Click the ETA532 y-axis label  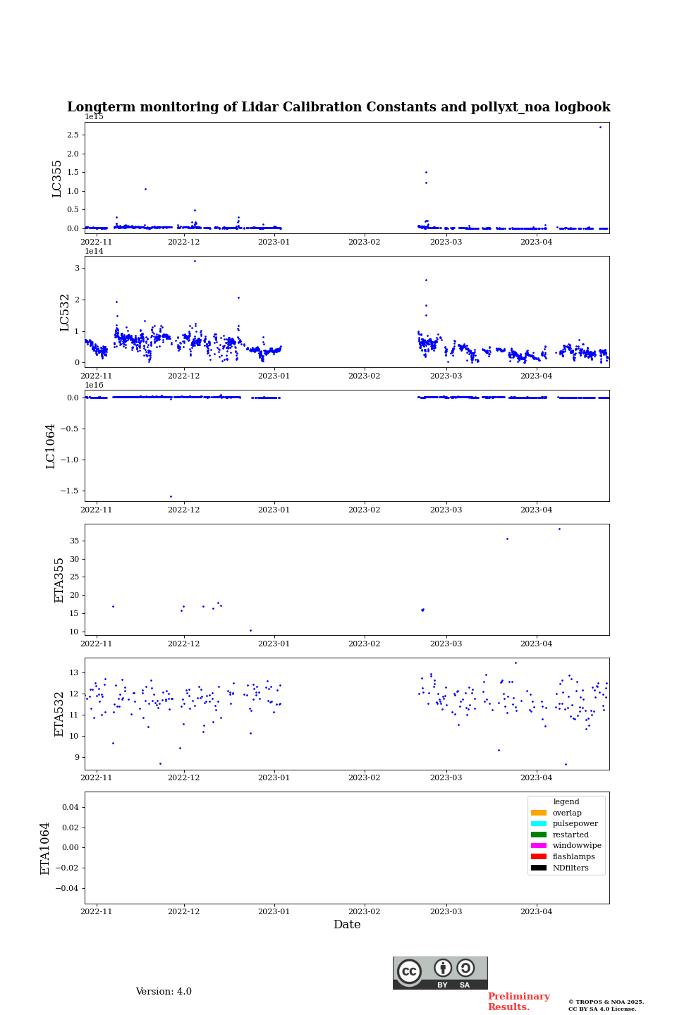[59, 714]
